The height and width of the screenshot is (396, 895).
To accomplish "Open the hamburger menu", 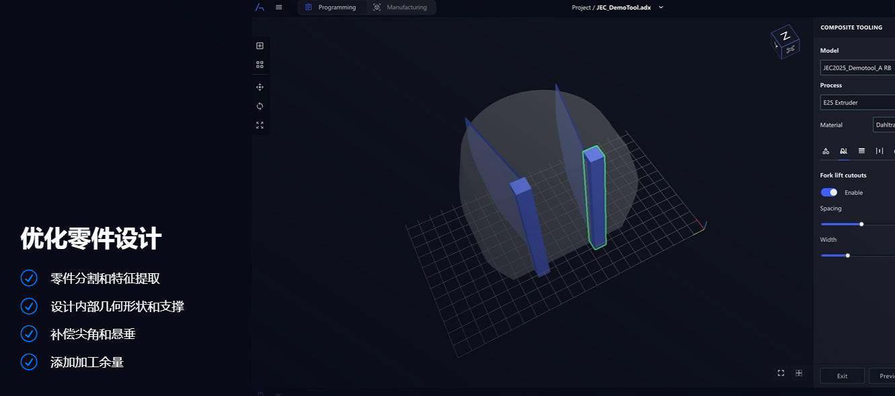I will point(279,7).
